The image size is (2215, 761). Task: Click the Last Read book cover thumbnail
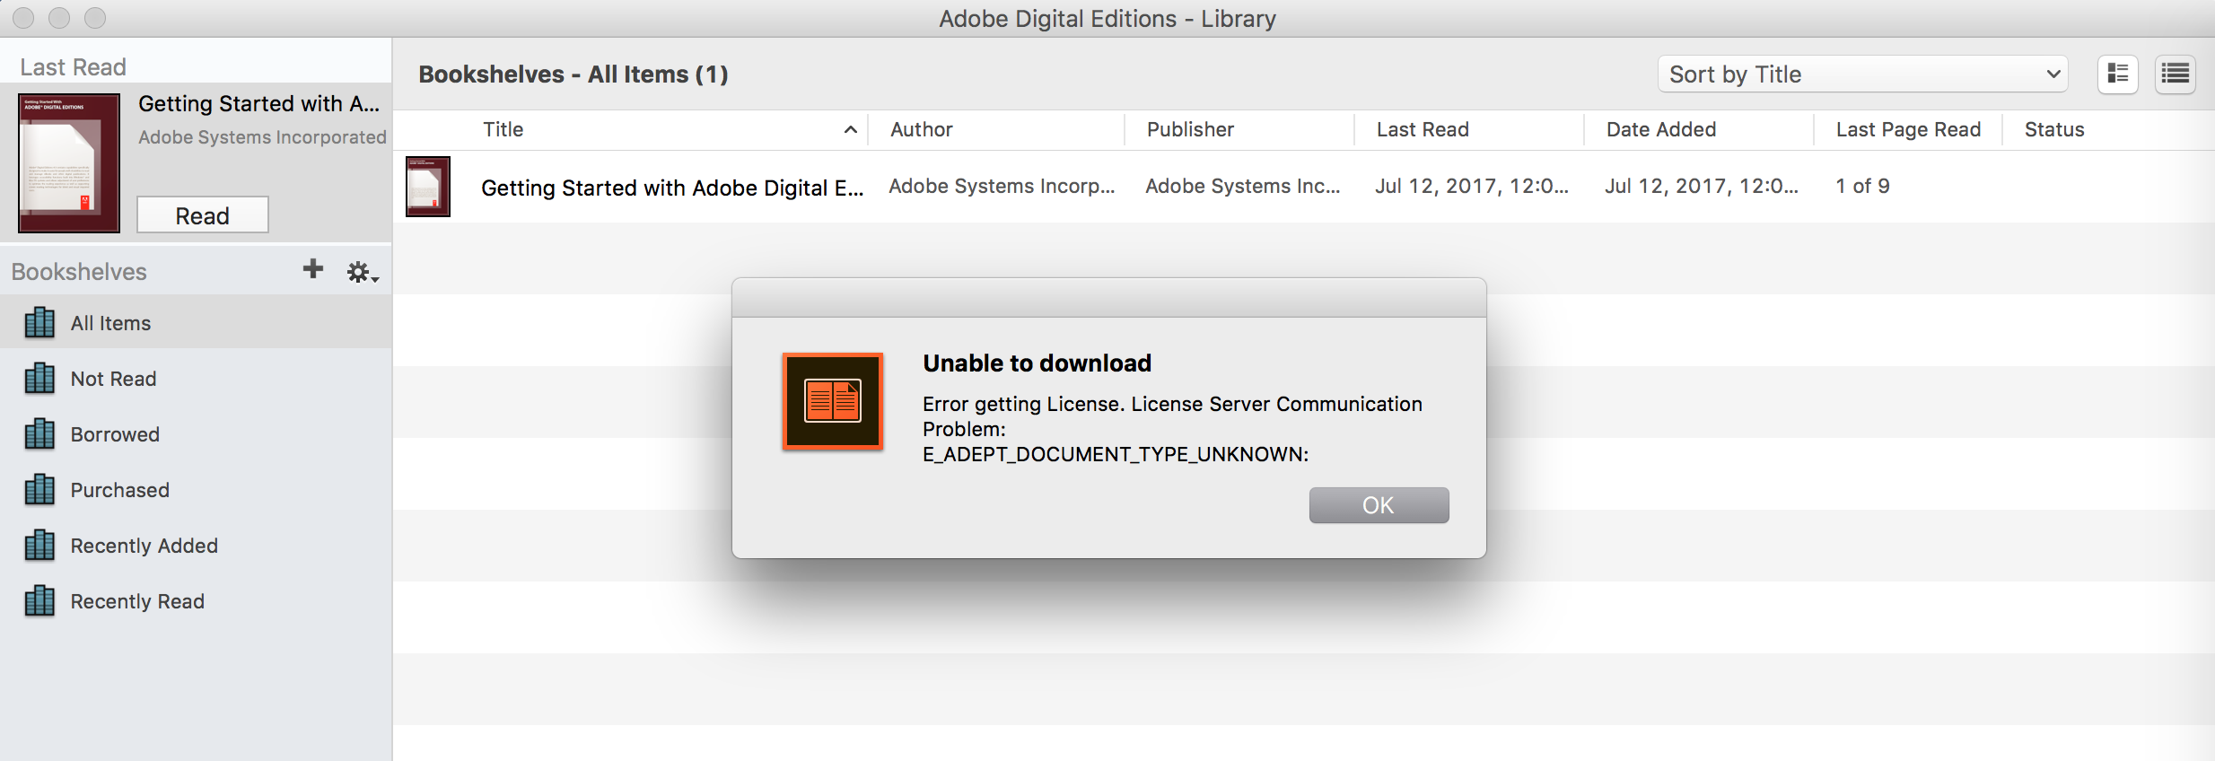click(69, 163)
